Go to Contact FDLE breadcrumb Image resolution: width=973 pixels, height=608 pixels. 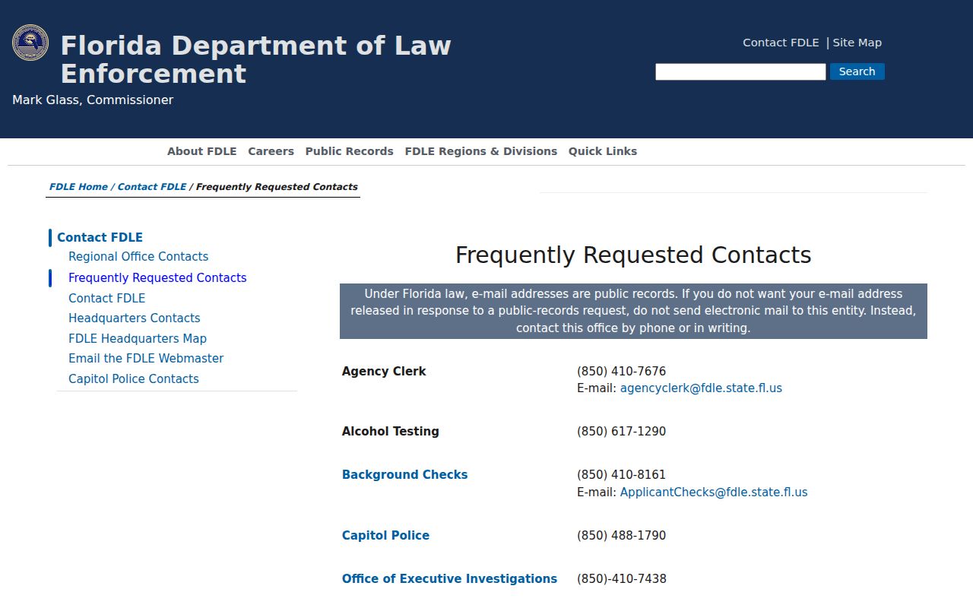pyautogui.click(x=152, y=187)
